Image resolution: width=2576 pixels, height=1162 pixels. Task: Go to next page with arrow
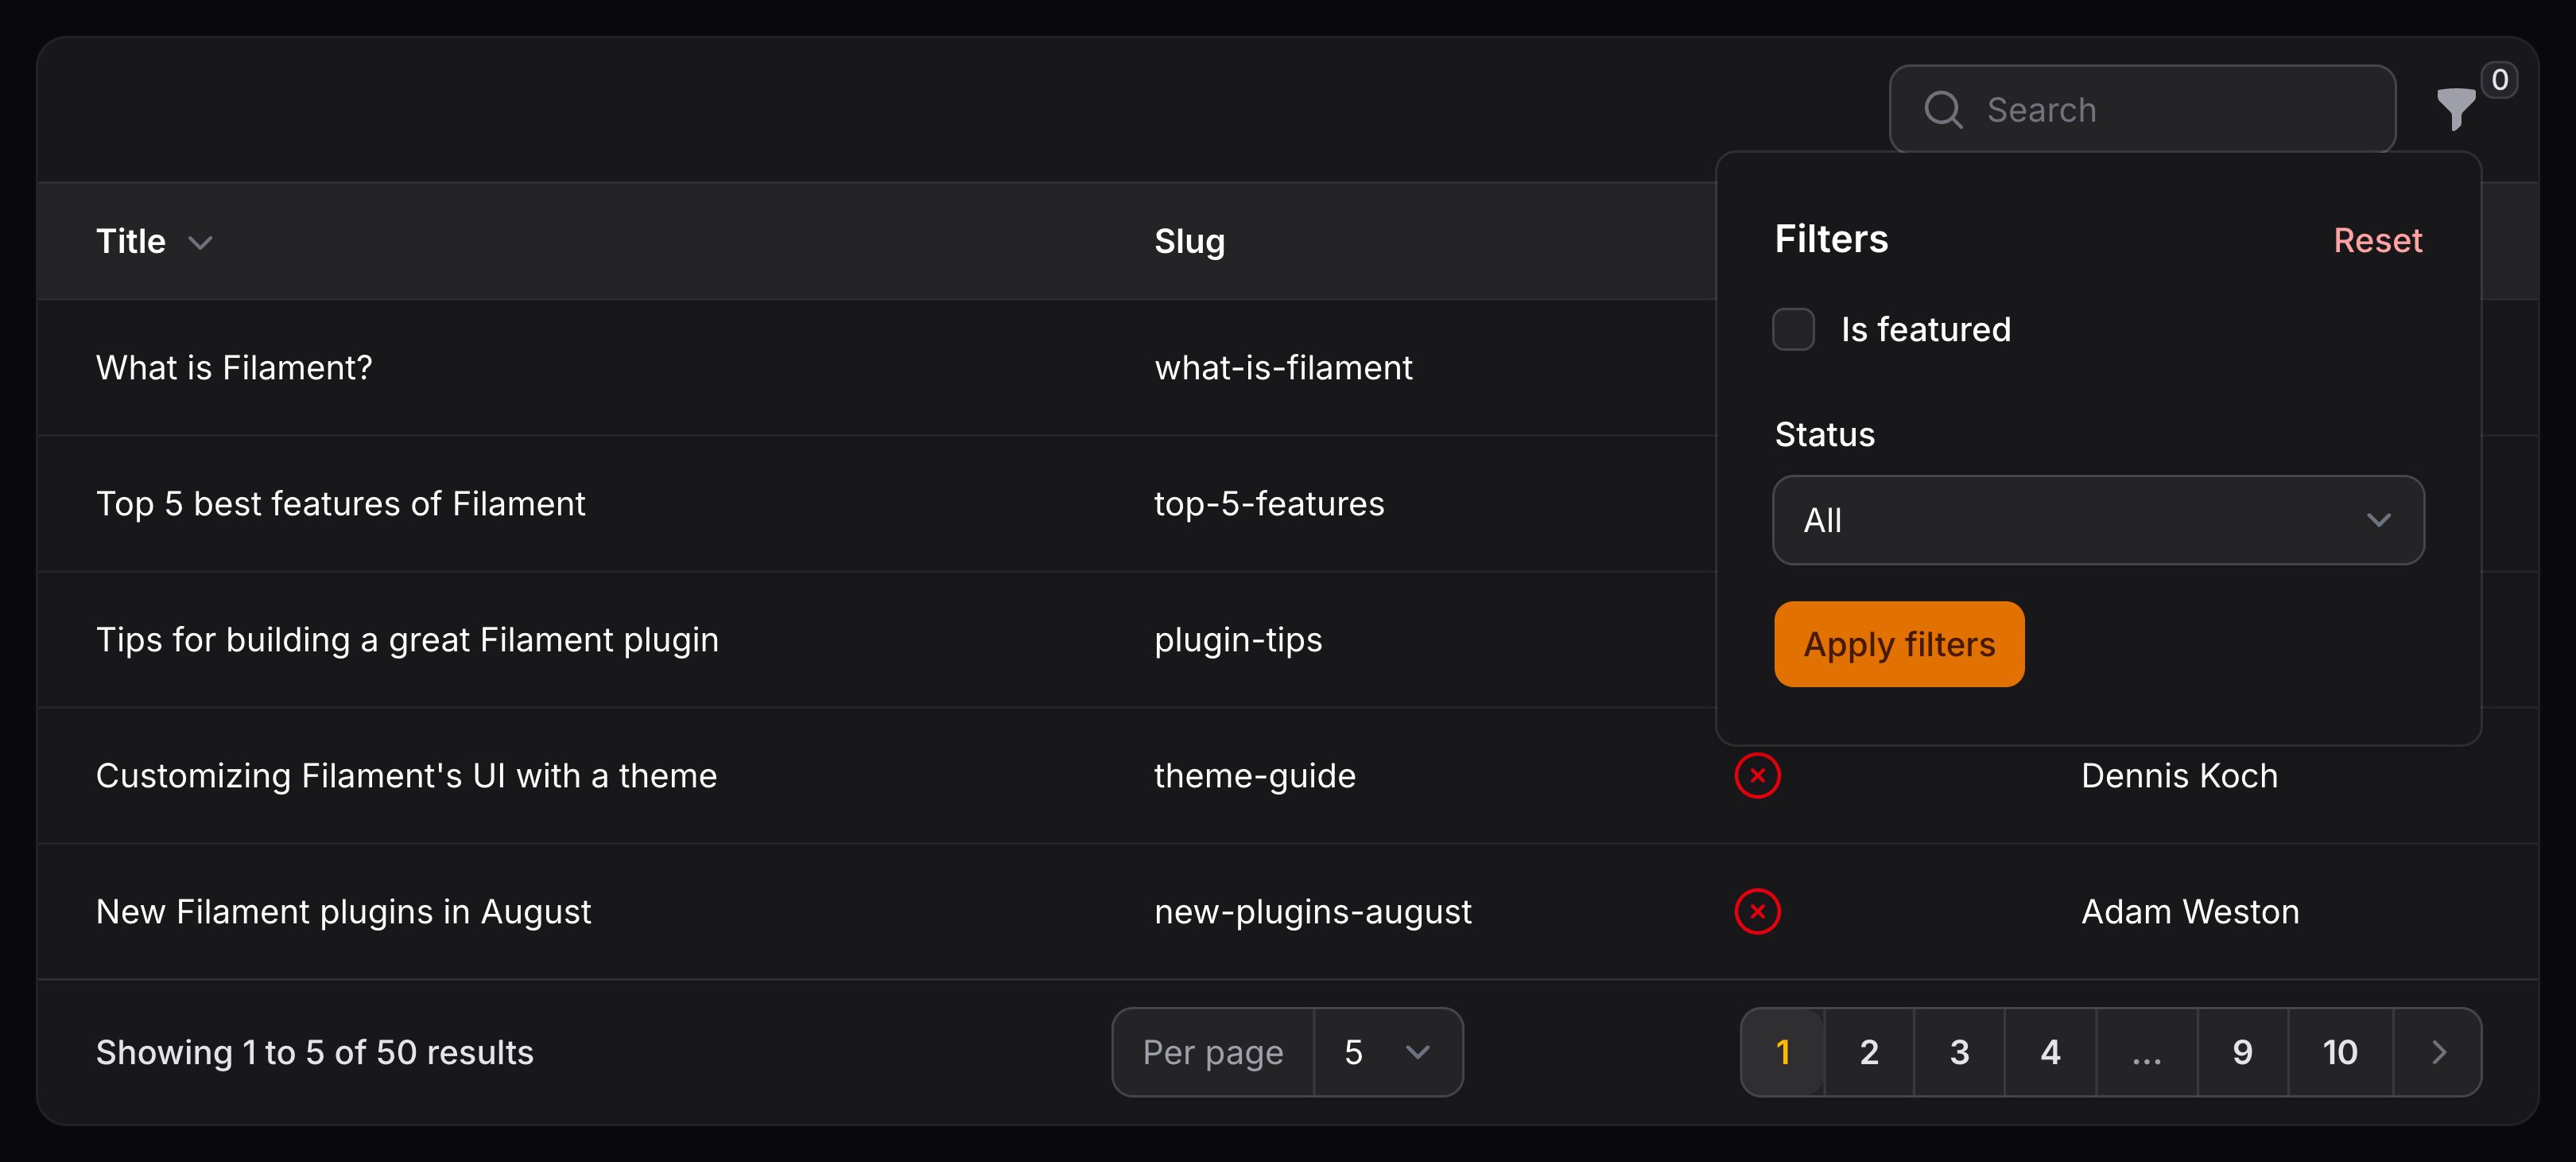point(2438,1052)
